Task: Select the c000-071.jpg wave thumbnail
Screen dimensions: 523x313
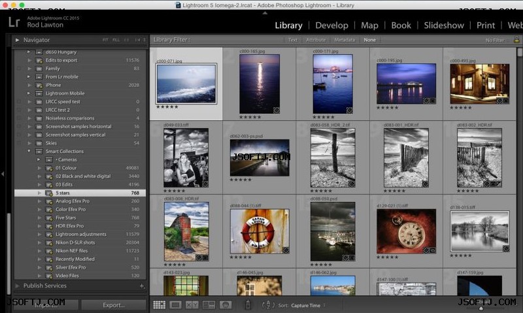Action: click(186, 84)
